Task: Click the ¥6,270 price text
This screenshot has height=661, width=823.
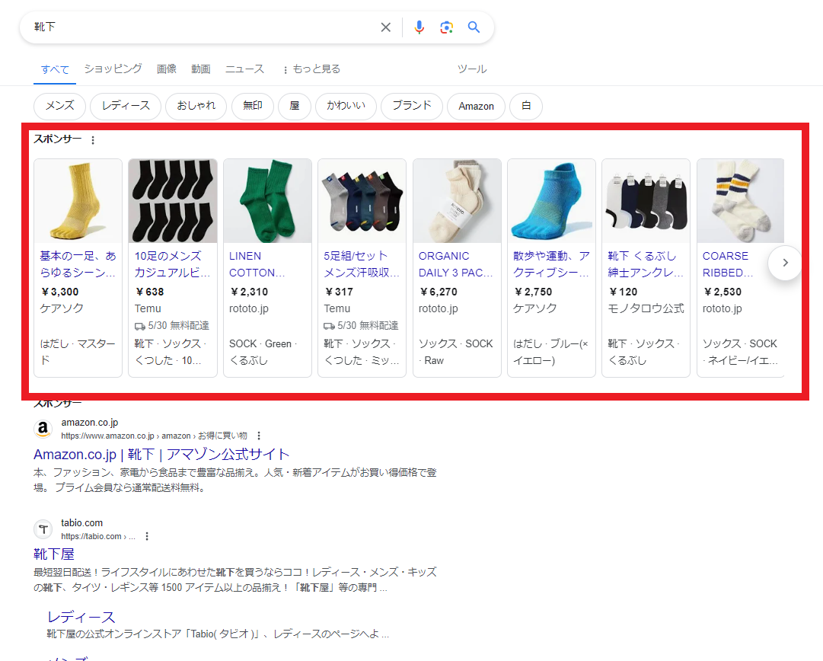Action: [x=439, y=292]
